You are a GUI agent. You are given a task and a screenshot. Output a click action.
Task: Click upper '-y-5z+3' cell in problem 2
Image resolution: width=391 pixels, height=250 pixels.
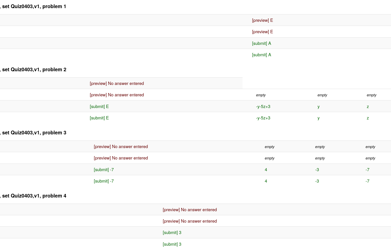point(263,106)
